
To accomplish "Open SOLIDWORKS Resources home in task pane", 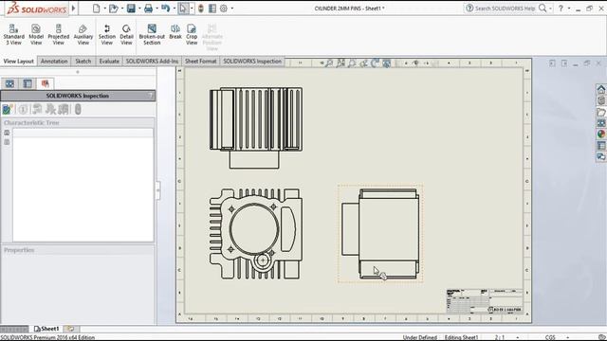I will [600, 90].
